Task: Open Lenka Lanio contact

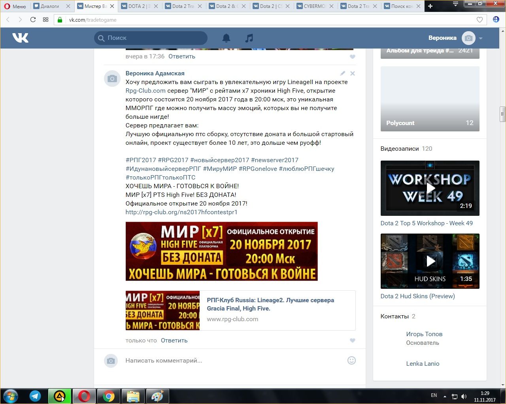Action: pyautogui.click(x=423, y=364)
